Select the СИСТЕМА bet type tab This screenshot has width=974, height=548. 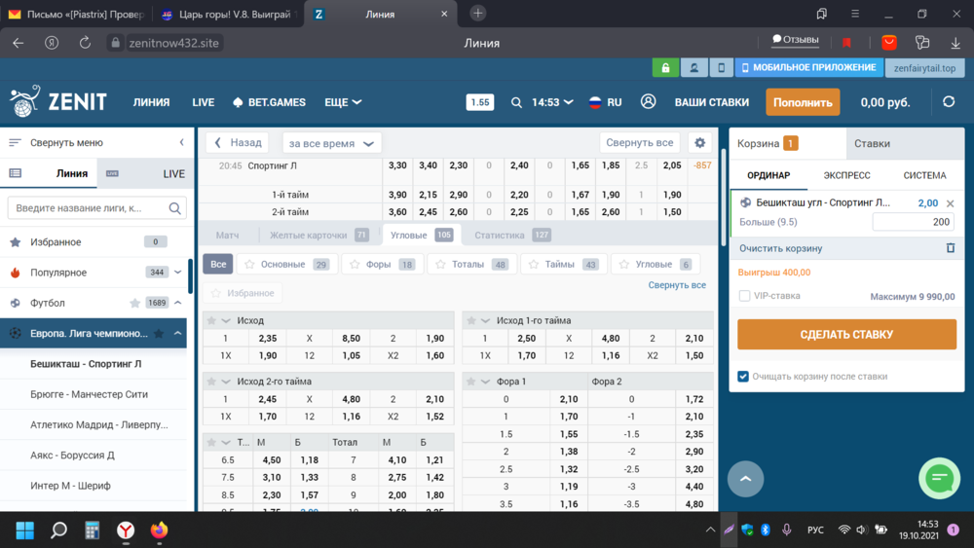click(x=924, y=175)
